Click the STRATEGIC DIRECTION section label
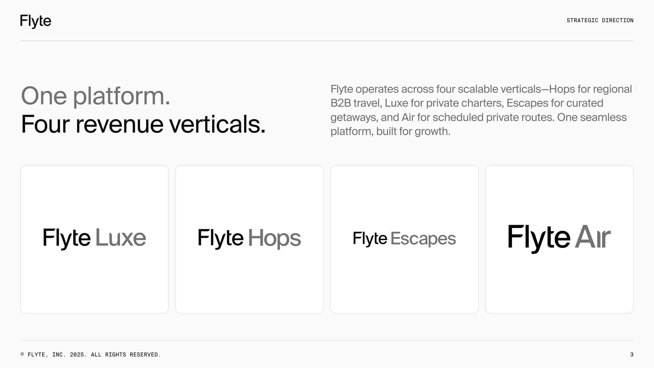 coord(600,20)
